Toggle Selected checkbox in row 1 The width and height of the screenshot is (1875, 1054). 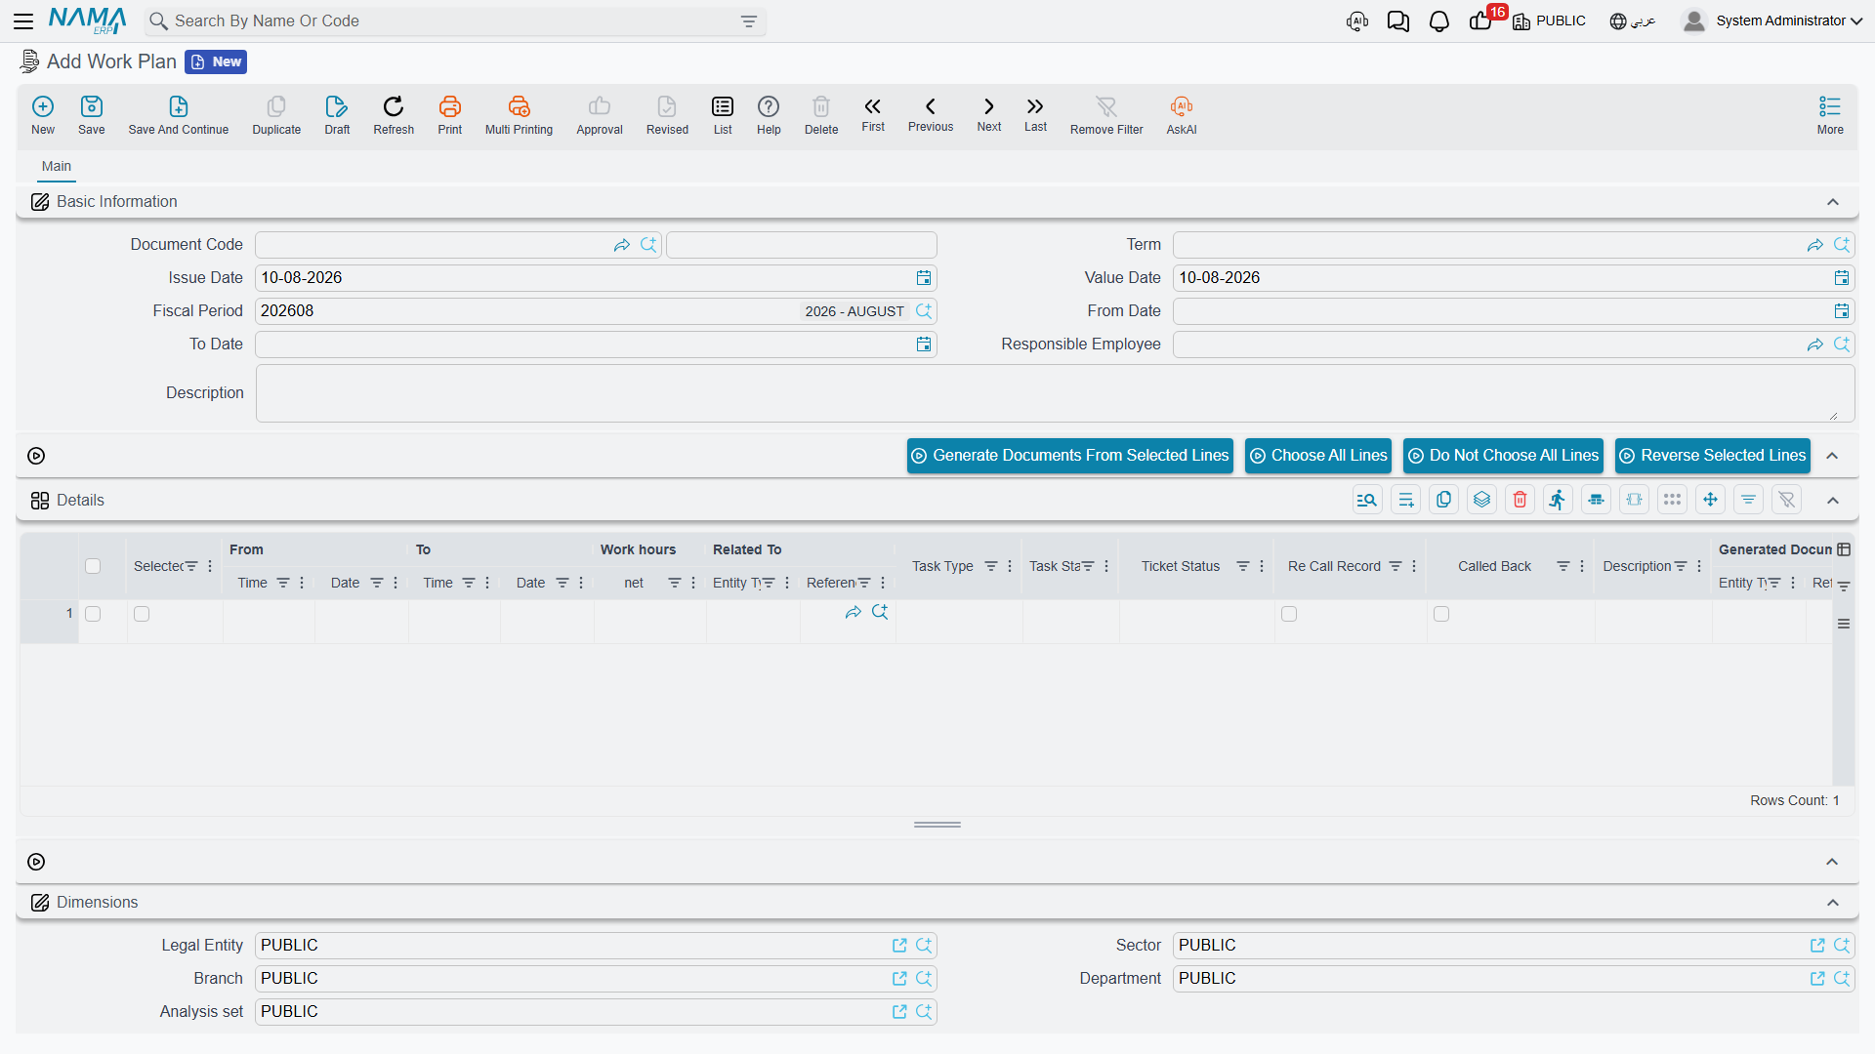pyautogui.click(x=142, y=614)
